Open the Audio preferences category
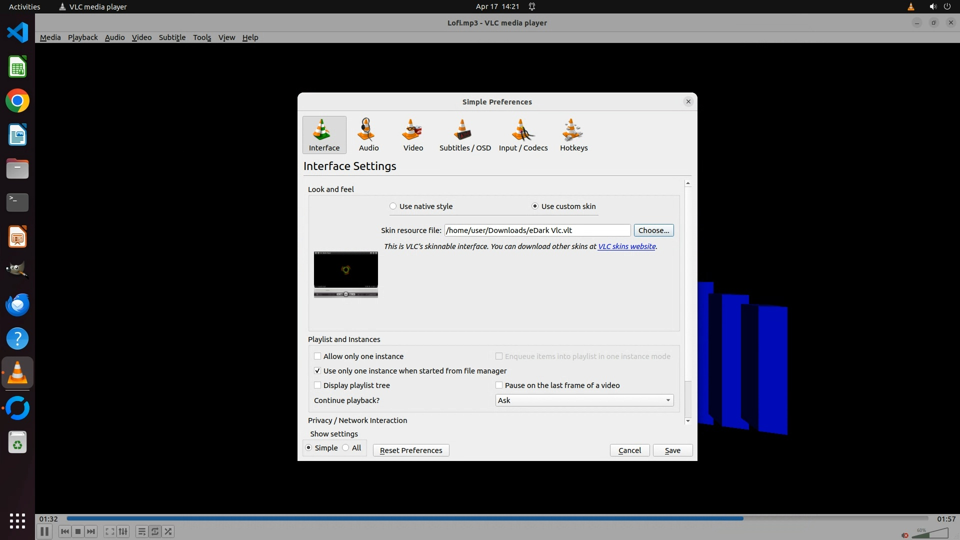 click(368, 135)
